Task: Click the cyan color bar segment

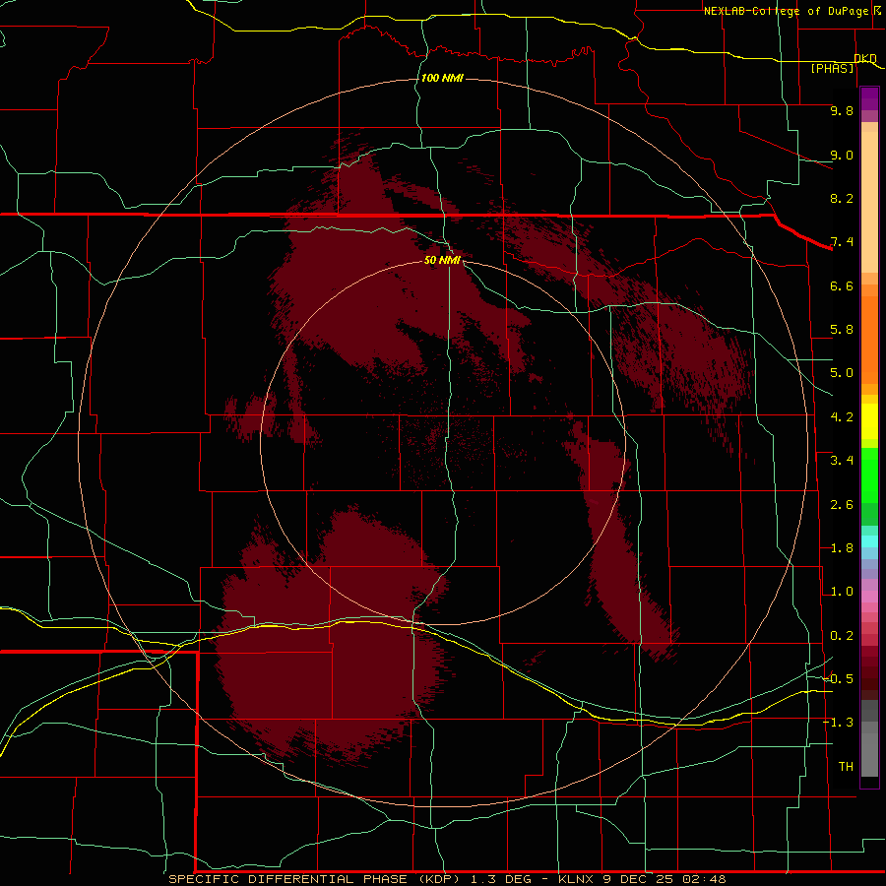Action: click(869, 541)
